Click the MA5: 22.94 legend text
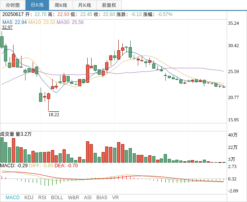 14,22
